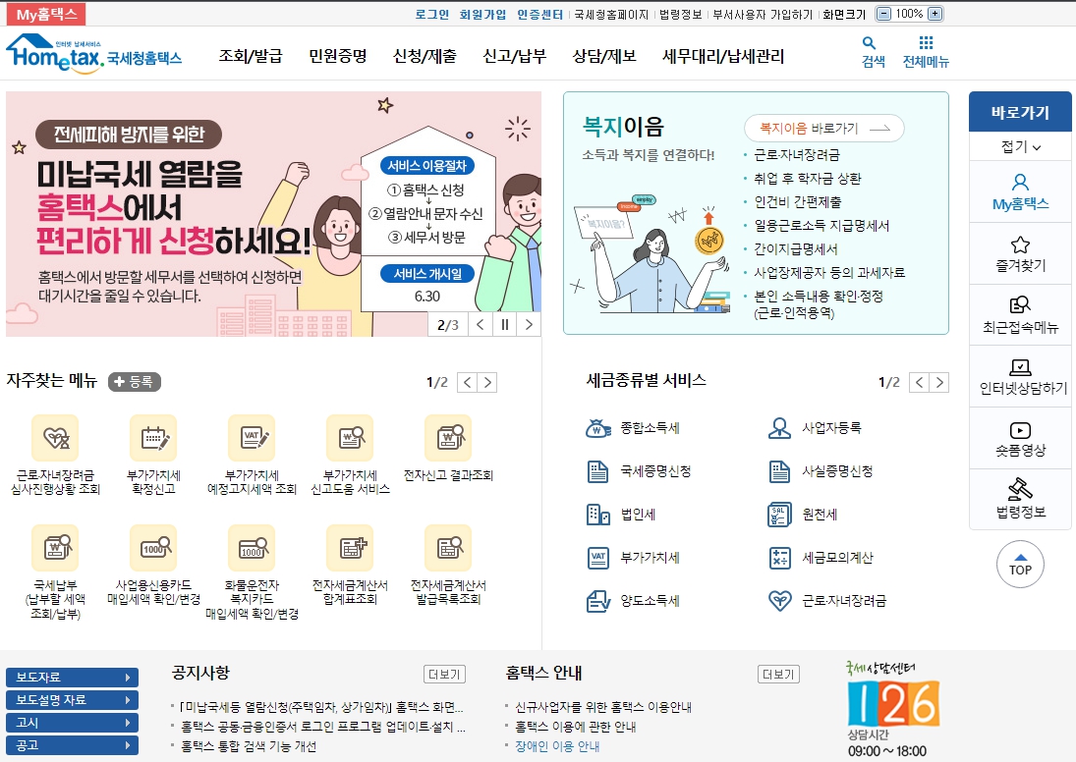
Task: Open the 세무대리/납세관리 menu
Action: tap(723, 56)
